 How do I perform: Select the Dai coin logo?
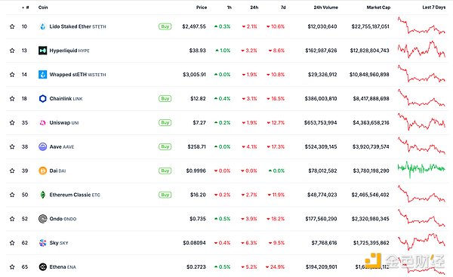[43, 171]
